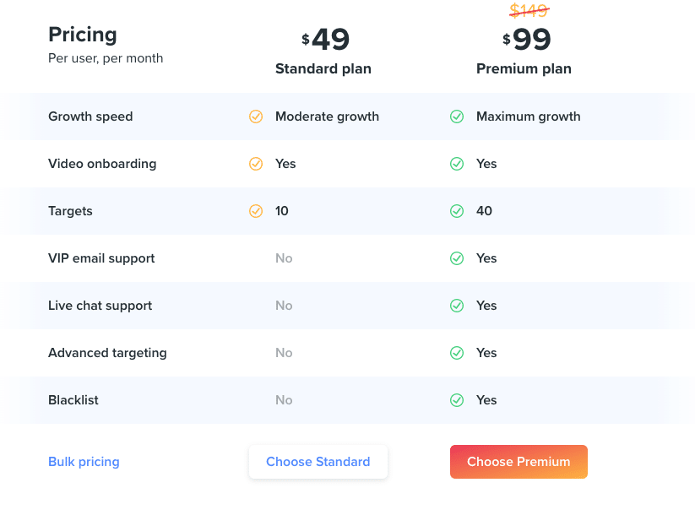Click the green checkmark for Advanced targeting
The width and height of the screenshot is (695, 515).
[x=457, y=353]
